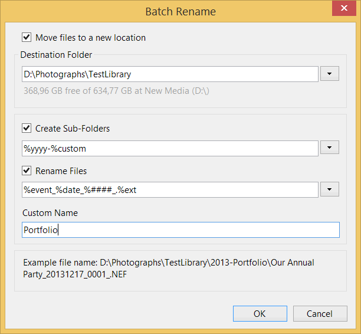Click into the %yyyy-%custom sub-folder pattern field
Viewport: 361px width, 334px height.
[170, 149]
